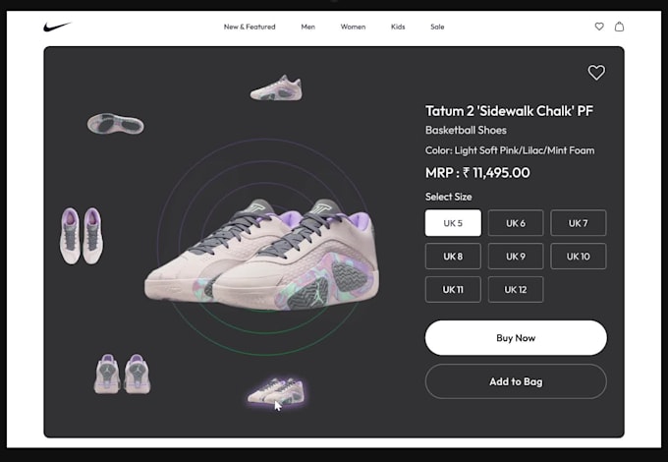668x462 pixels.
Task: Click the Basketball Shoes subtitle
Action: point(466,130)
